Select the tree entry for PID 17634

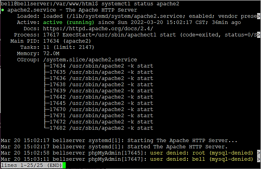(98, 66)
